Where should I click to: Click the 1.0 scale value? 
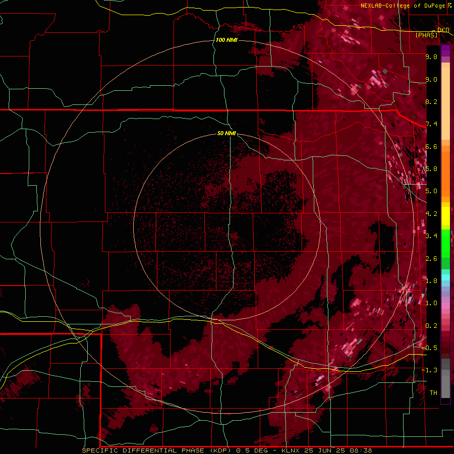point(431,303)
